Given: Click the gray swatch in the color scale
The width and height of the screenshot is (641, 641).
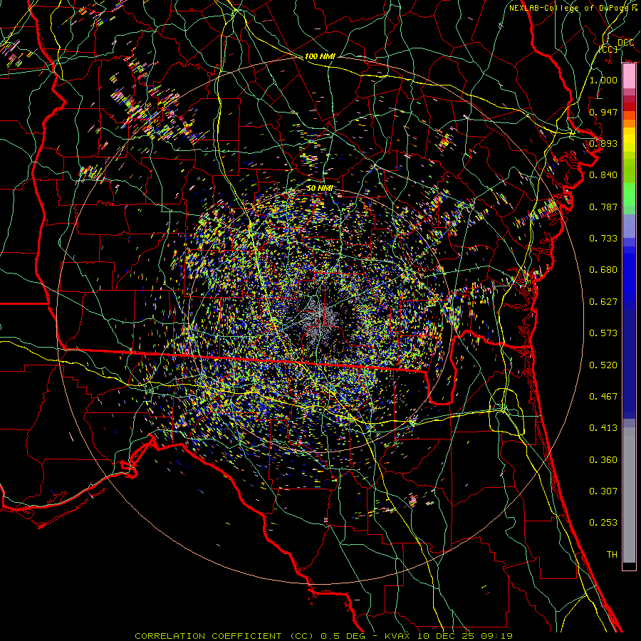Looking at the screenshot, I should coord(629,495).
